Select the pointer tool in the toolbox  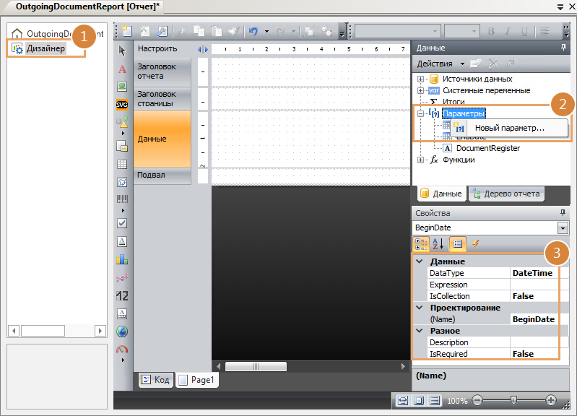point(122,51)
